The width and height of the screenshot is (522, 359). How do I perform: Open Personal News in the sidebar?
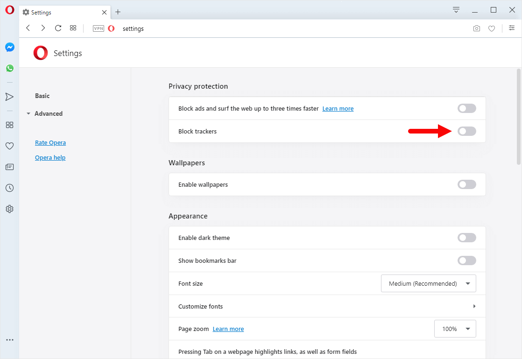point(9,167)
